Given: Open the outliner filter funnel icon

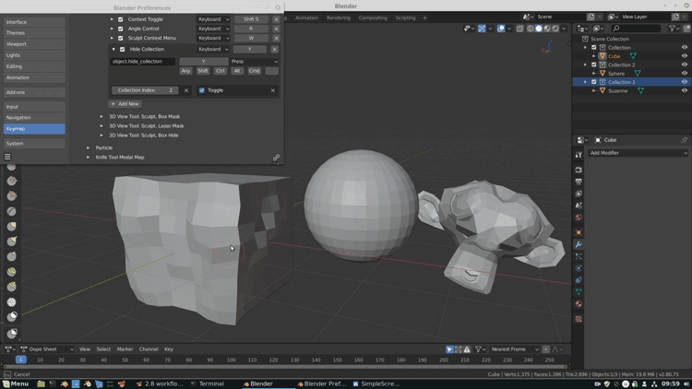Looking at the screenshot, I should [x=673, y=29].
